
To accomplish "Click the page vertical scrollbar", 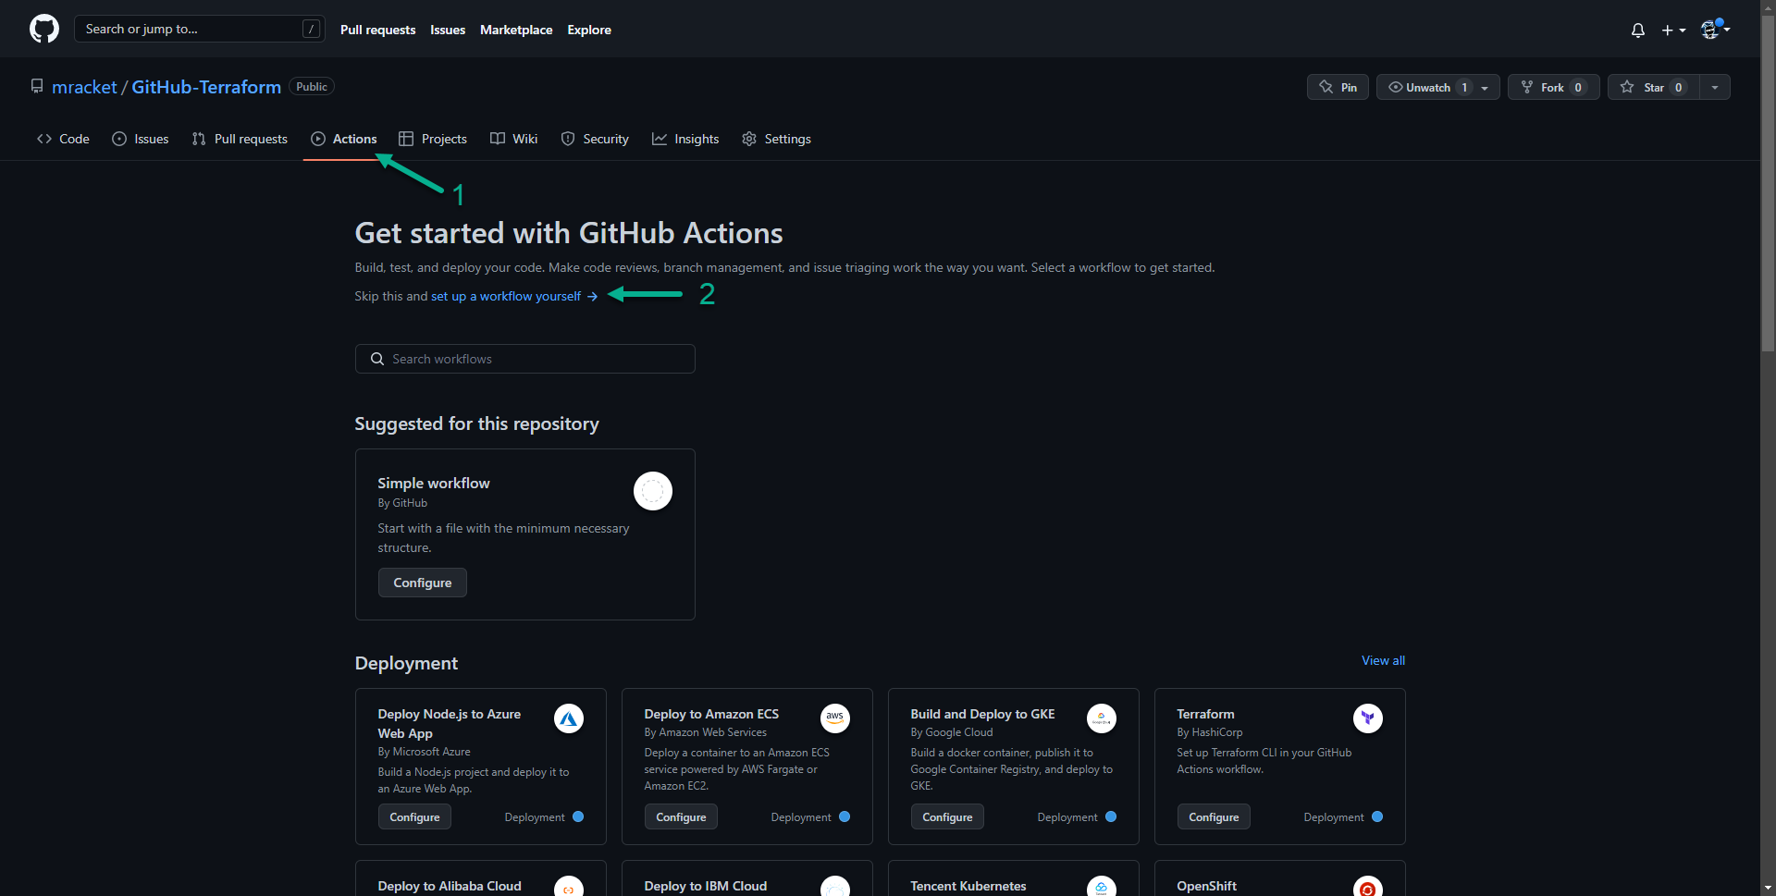I will [1768, 185].
